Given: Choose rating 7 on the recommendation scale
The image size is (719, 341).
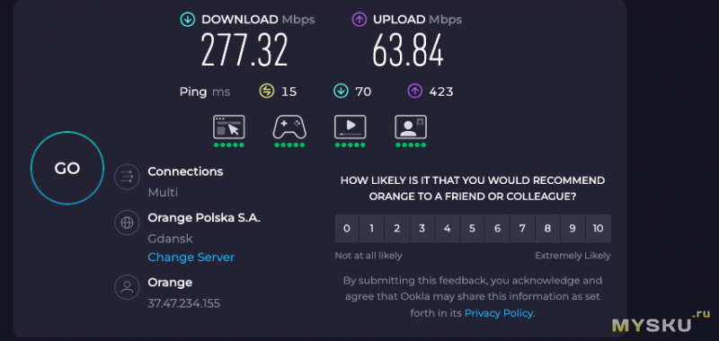Looking at the screenshot, I should [522, 229].
